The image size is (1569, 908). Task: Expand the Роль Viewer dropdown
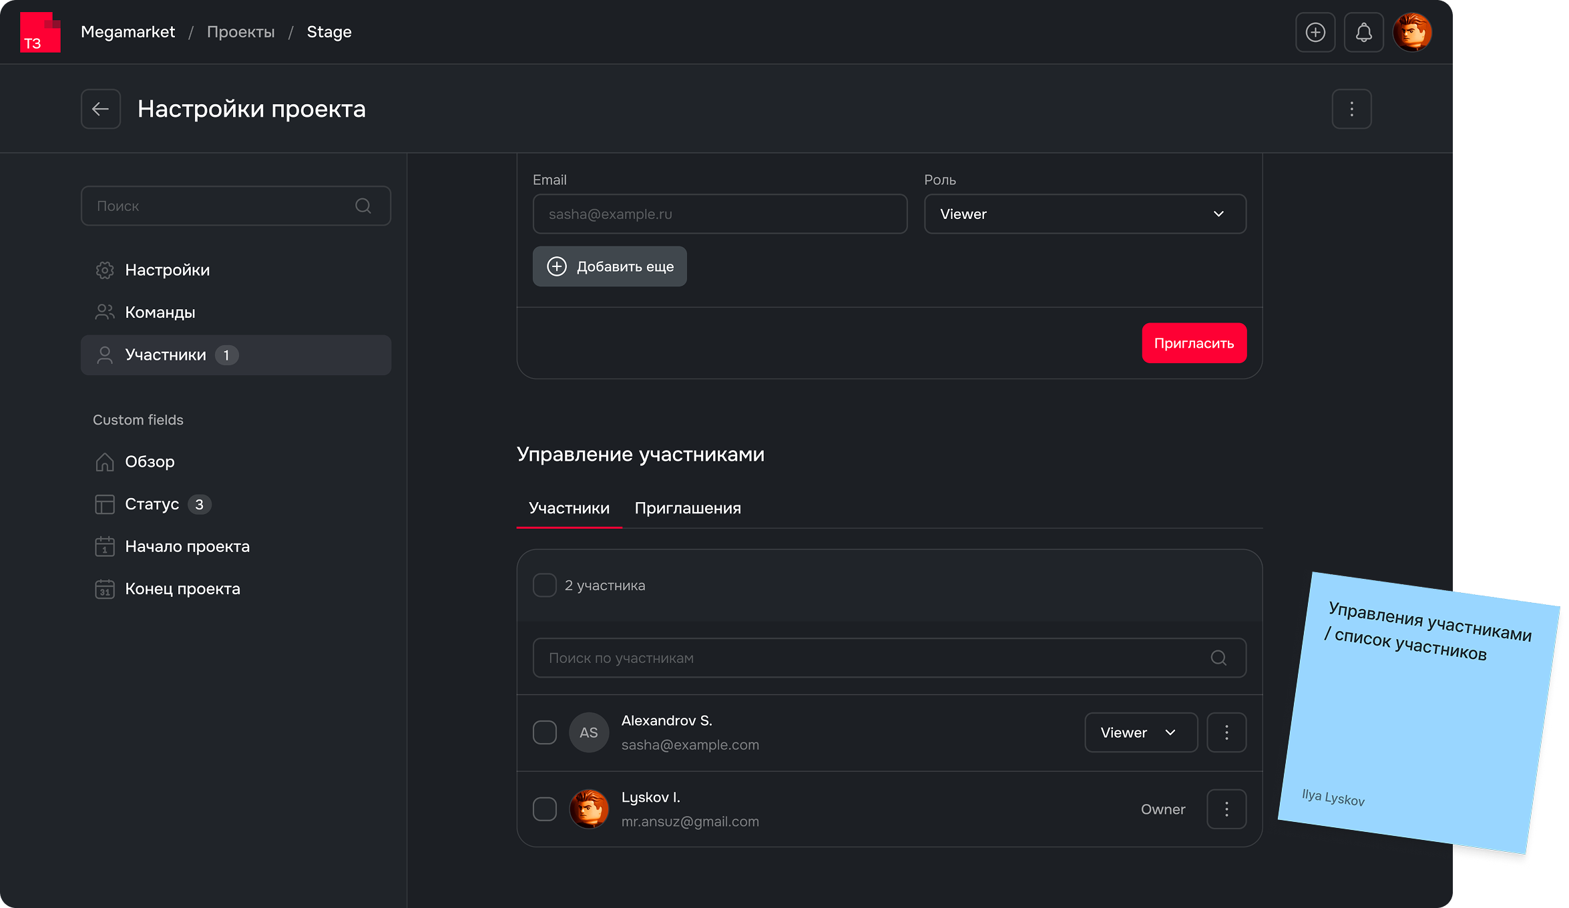tap(1085, 214)
